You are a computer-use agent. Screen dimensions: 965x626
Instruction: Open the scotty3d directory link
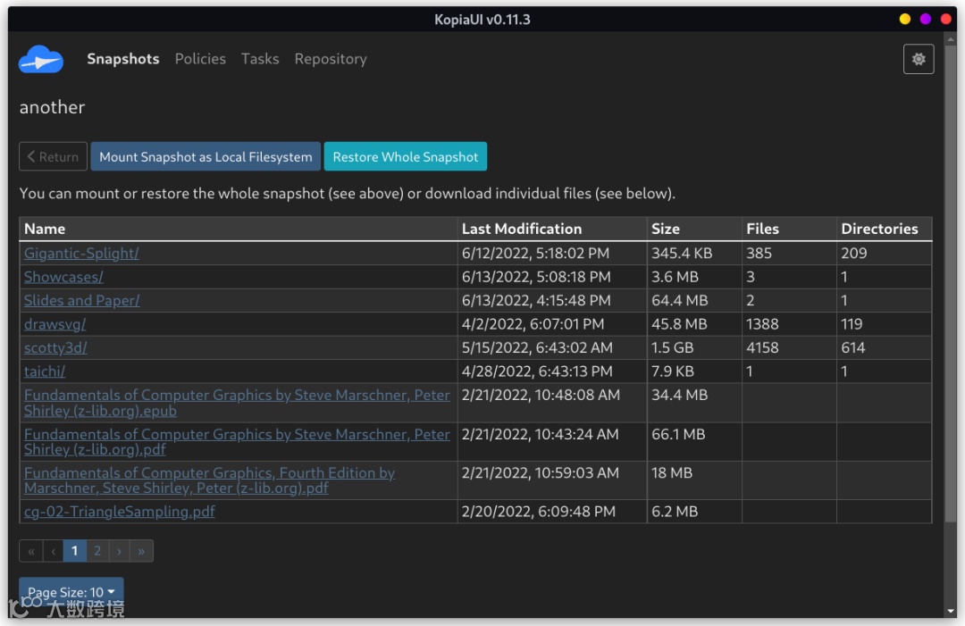(55, 348)
